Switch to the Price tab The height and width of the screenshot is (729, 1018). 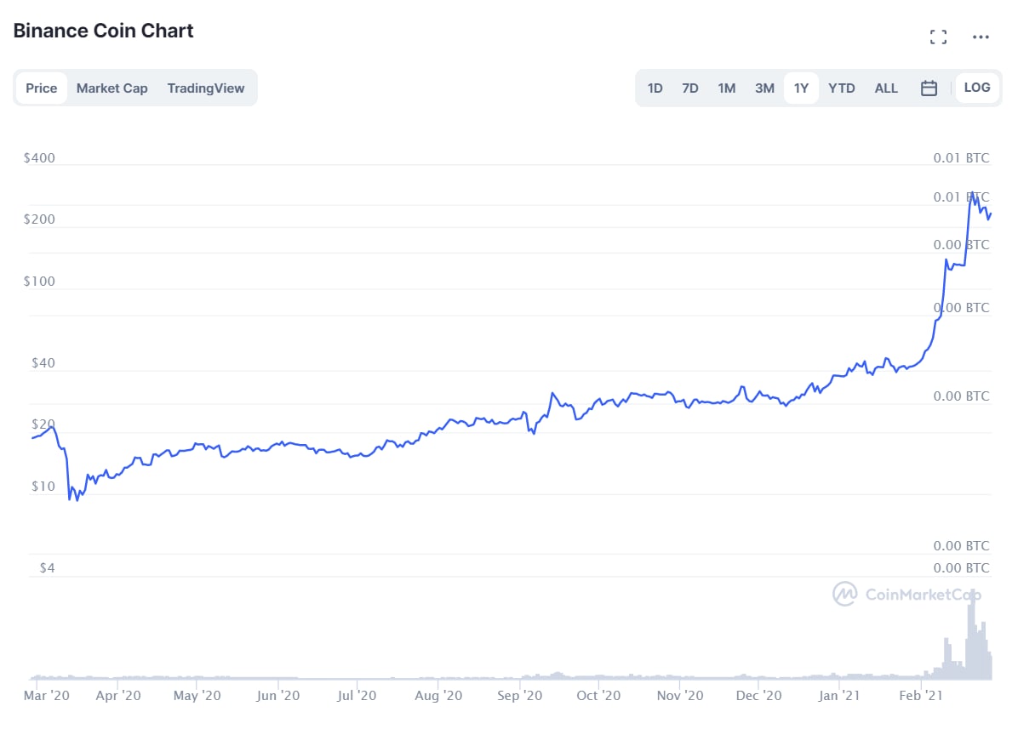42,88
